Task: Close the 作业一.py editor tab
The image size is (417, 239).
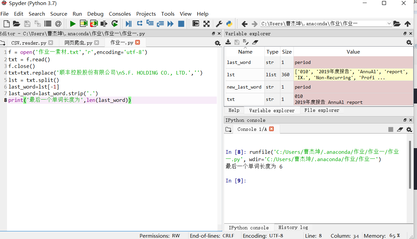Action: click(138, 42)
